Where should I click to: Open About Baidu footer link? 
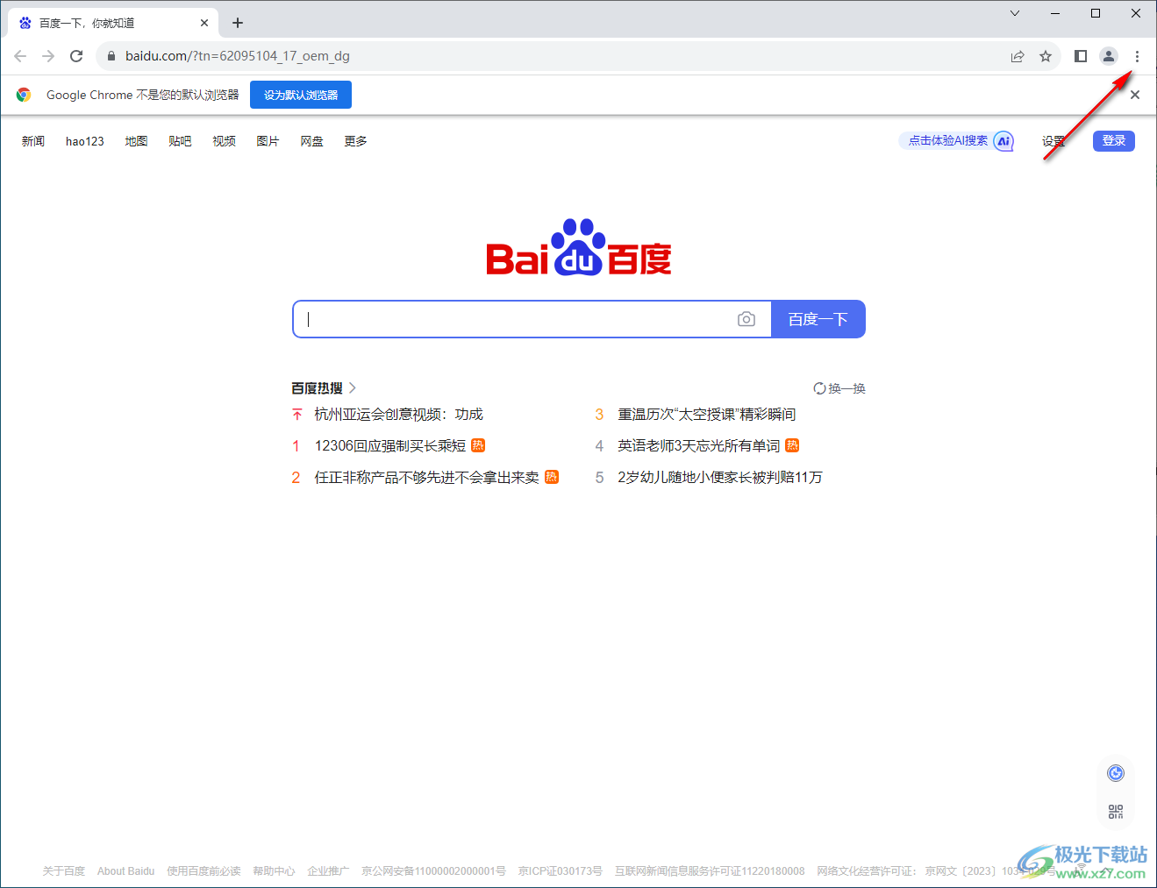coord(125,871)
